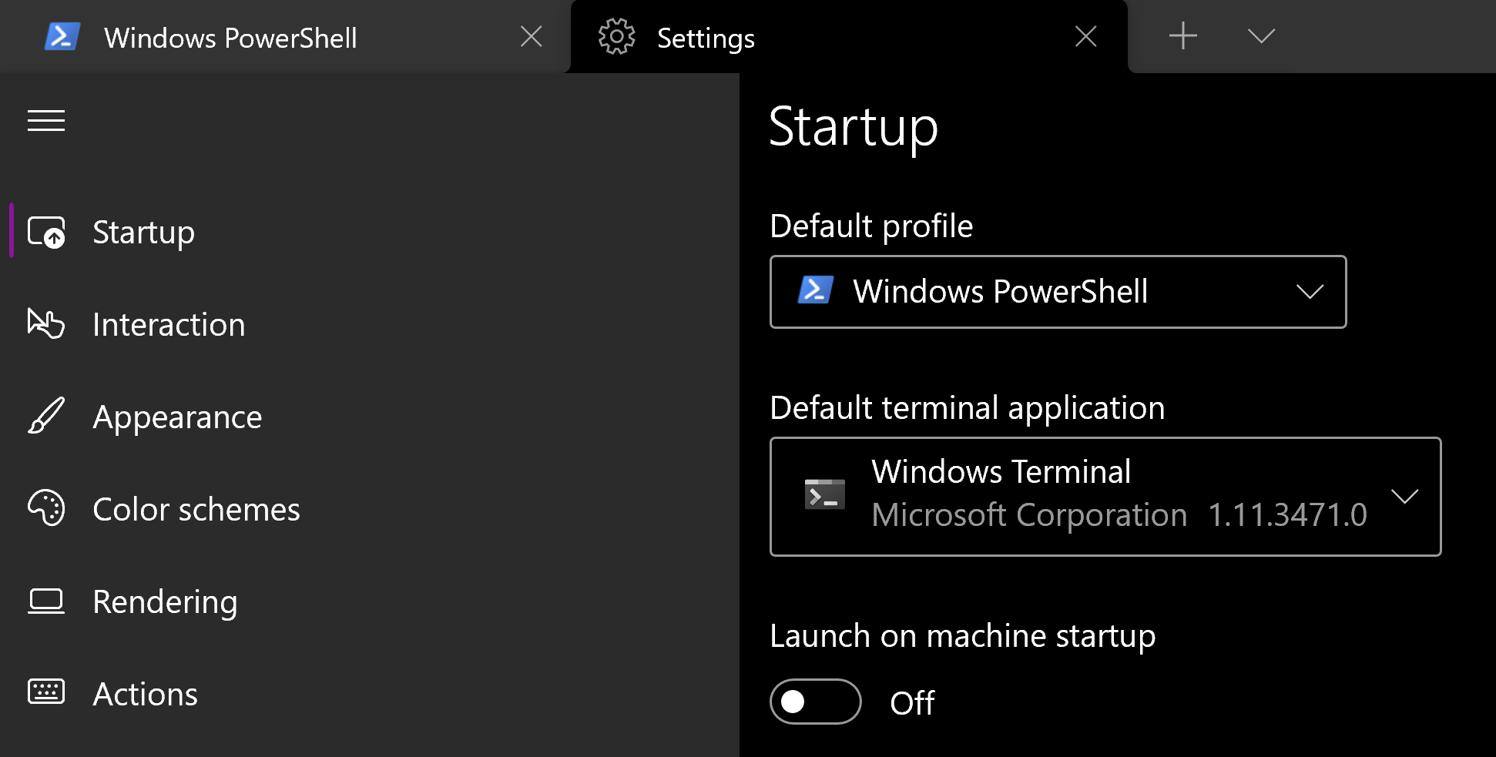Screen dimensions: 1496x757
Task: Open a new tab with plus button
Action: [x=1183, y=36]
